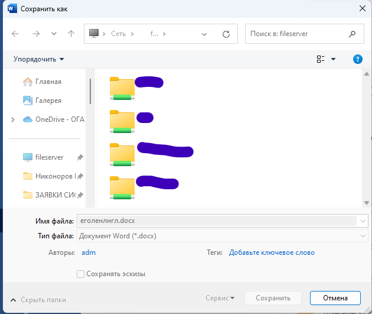Image resolution: width=372 pixels, height=314 pixels.
Task: Click the 'Отмена' button
Action: click(335, 298)
